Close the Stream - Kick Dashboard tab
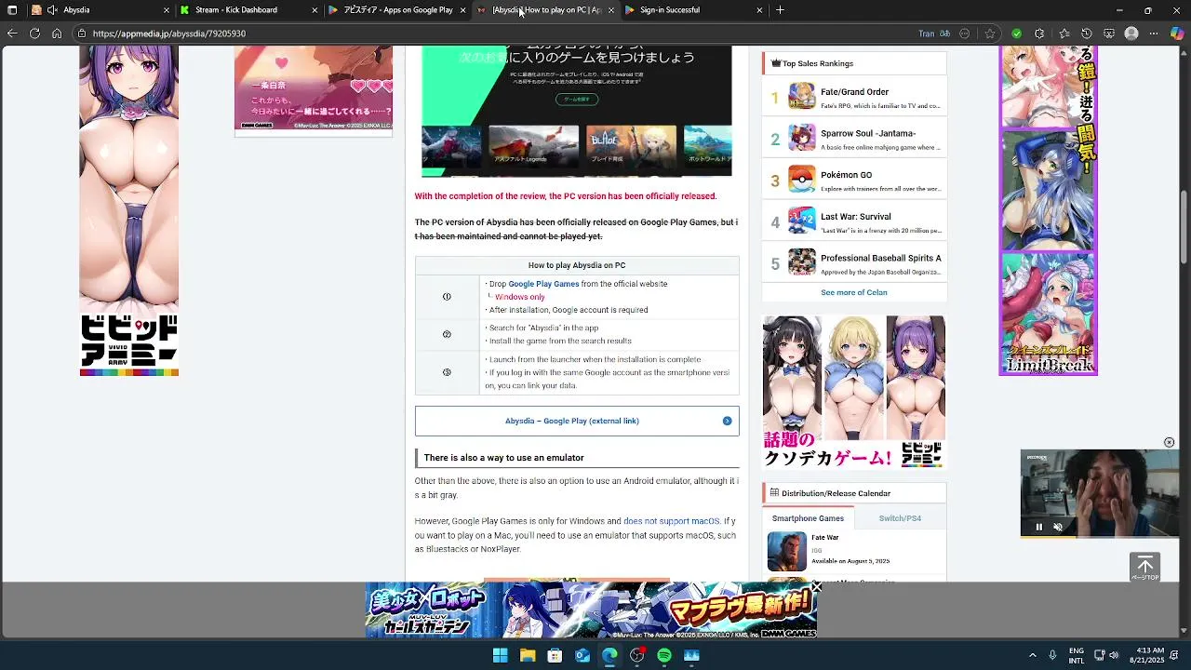Image resolution: width=1191 pixels, height=670 pixels. 315,10
